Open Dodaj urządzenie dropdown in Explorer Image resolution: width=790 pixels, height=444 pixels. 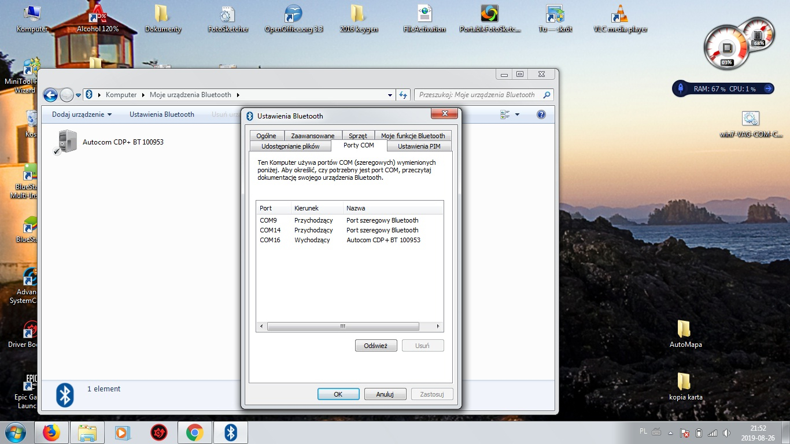click(x=82, y=114)
